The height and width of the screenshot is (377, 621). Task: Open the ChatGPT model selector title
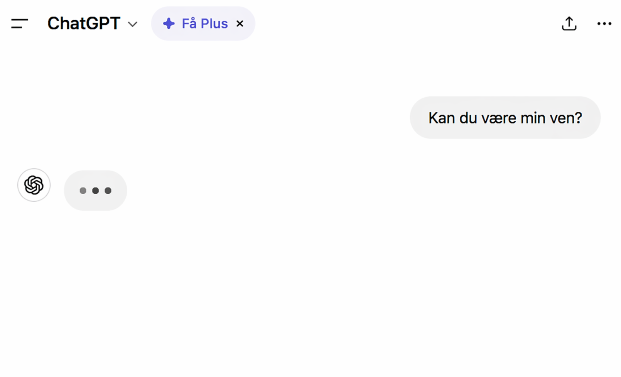pyautogui.click(x=84, y=24)
